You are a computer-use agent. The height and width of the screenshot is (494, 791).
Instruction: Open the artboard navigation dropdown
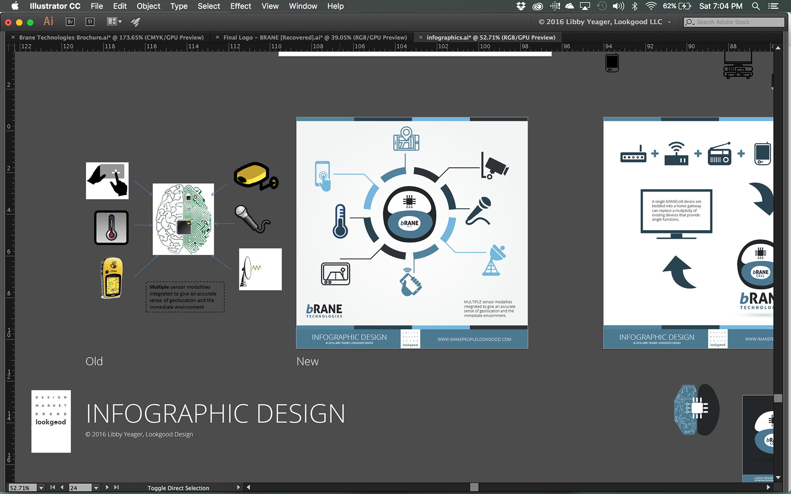click(96, 488)
